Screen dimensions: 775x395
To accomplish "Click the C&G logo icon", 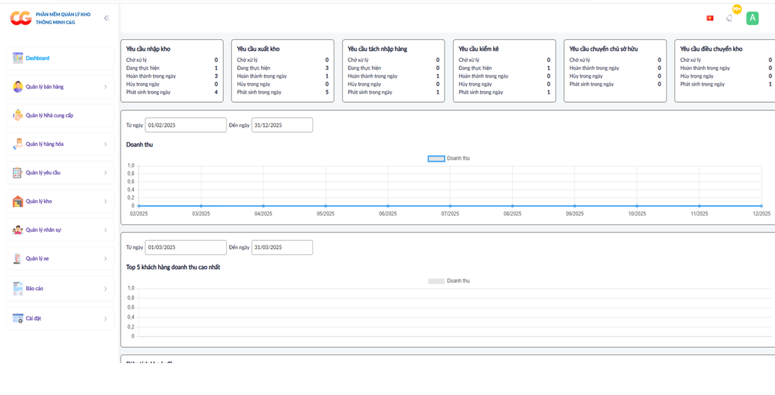I will (x=21, y=18).
